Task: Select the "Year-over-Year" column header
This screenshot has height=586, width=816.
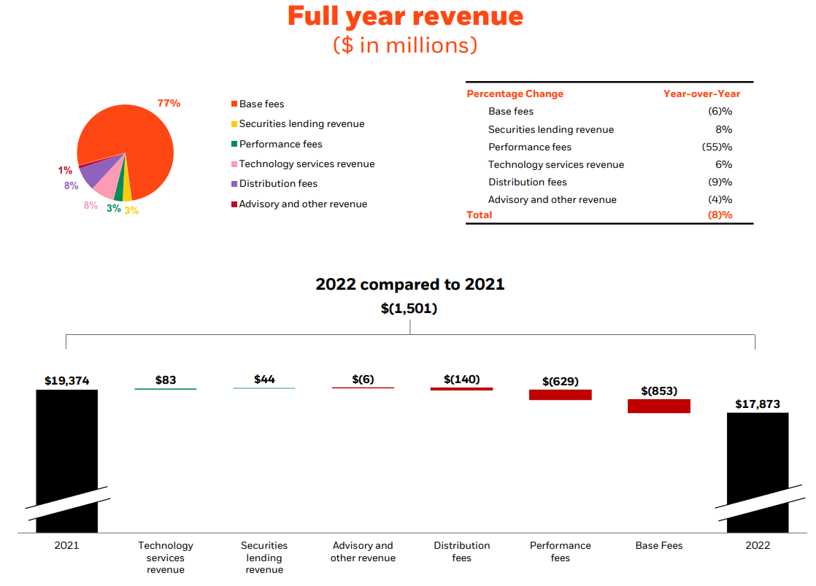Action: (701, 93)
